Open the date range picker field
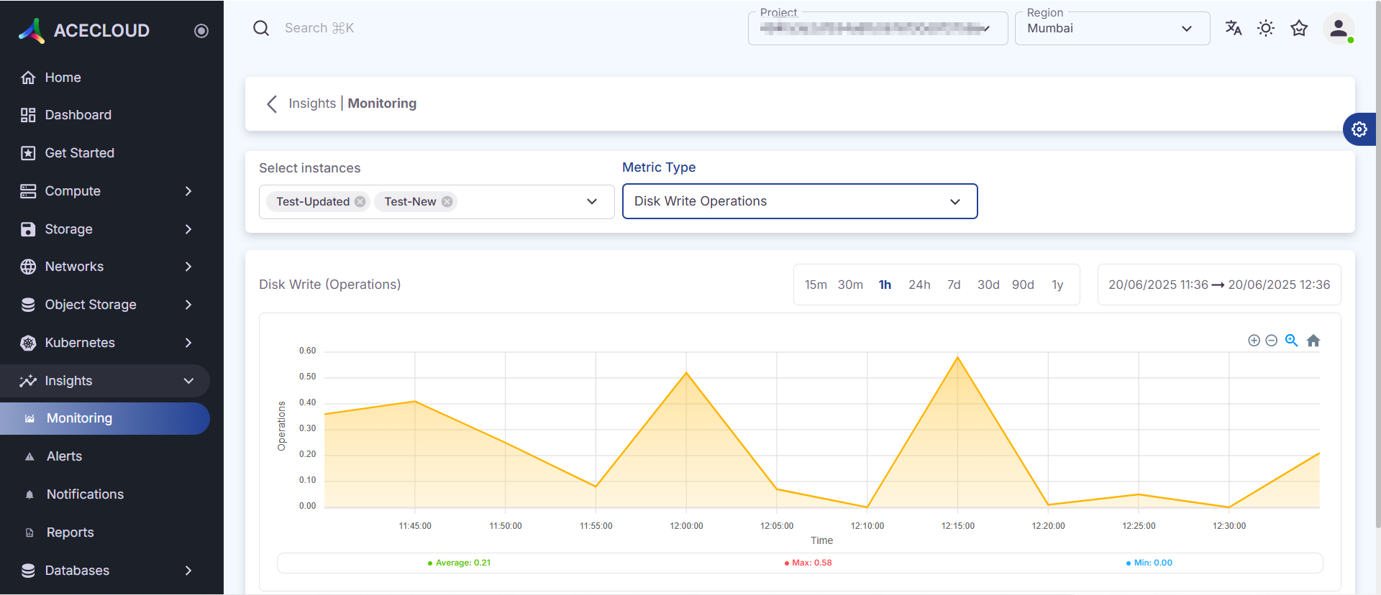The image size is (1381, 595). tap(1218, 285)
